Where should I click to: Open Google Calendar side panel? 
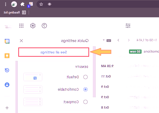coord(7,41)
